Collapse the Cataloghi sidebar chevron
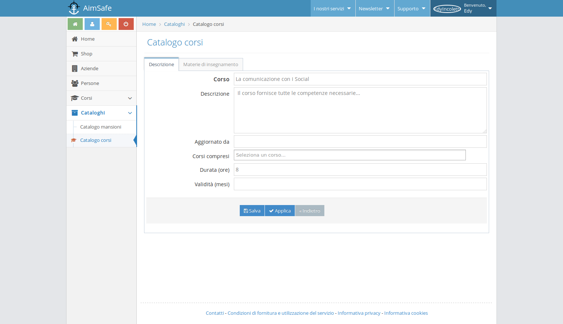 point(130,113)
